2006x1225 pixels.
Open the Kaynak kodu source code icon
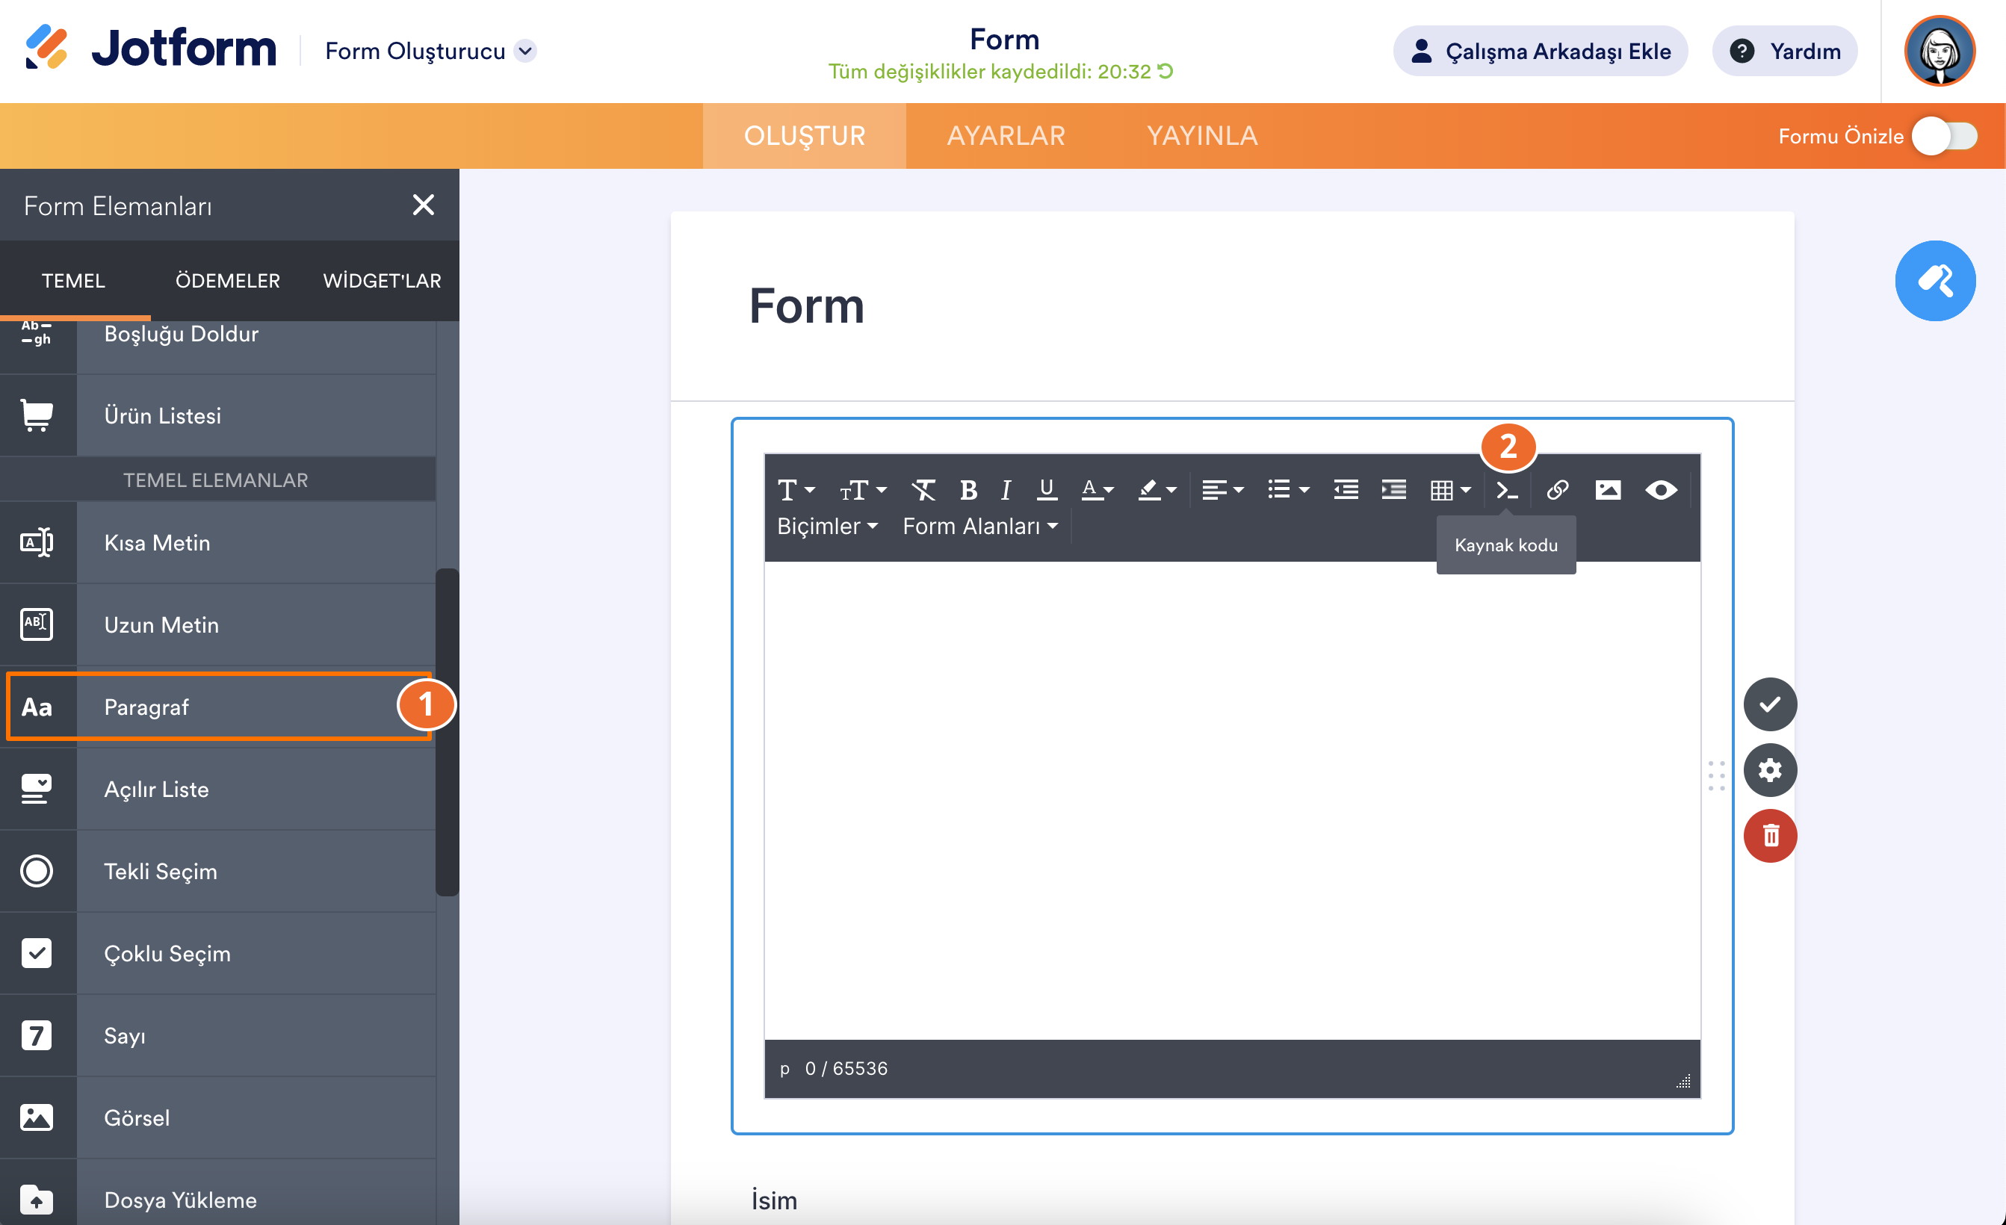point(1507,490)
